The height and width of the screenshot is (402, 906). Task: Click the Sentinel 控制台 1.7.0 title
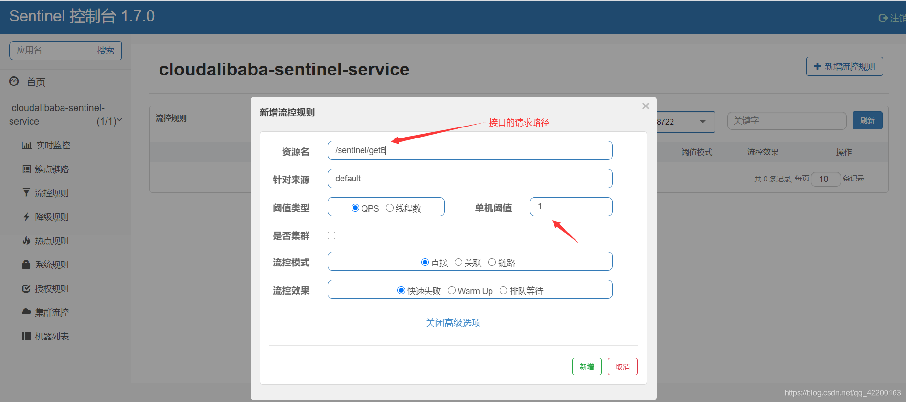point(82,16)
